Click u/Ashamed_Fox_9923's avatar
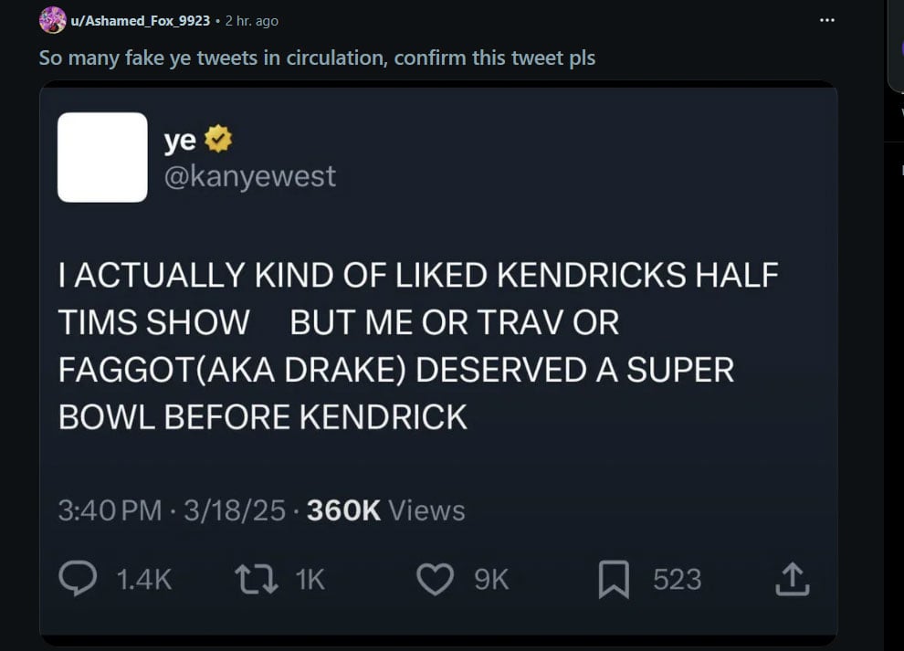Viewport: 904px width, 651px height. click(51, 18)
